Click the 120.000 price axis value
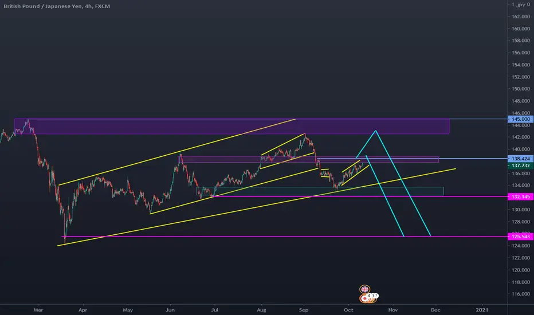The height and width of the screenshot is (315, 534). coord(521,270)
